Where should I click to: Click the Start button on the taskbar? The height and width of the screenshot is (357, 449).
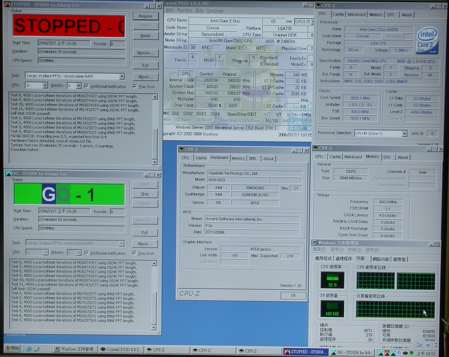pyautogui.click(x=12, y=349)
